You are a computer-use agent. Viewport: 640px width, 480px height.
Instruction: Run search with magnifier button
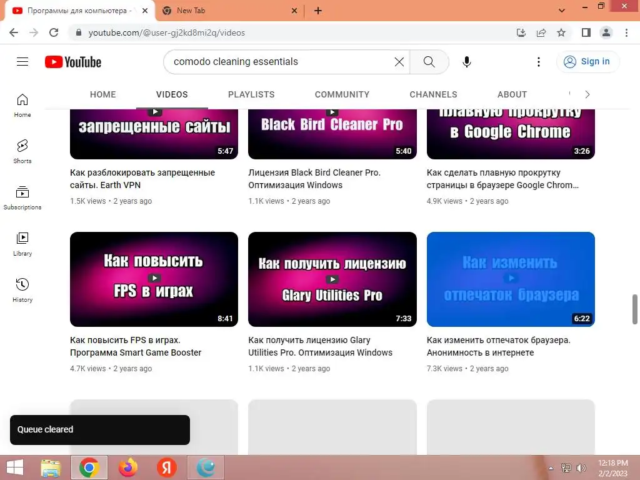tap(429, 62)
